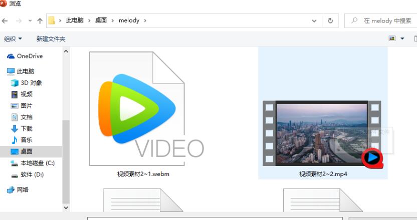Viewport: 417px width, 220px height.
Task: Click the 此电脑 computer icon
Action: point(11,71)
